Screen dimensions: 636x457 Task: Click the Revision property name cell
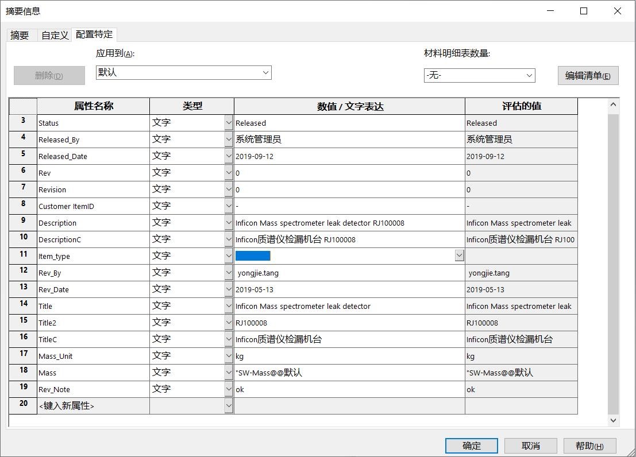pyautogui.click(x=93, y=189)
